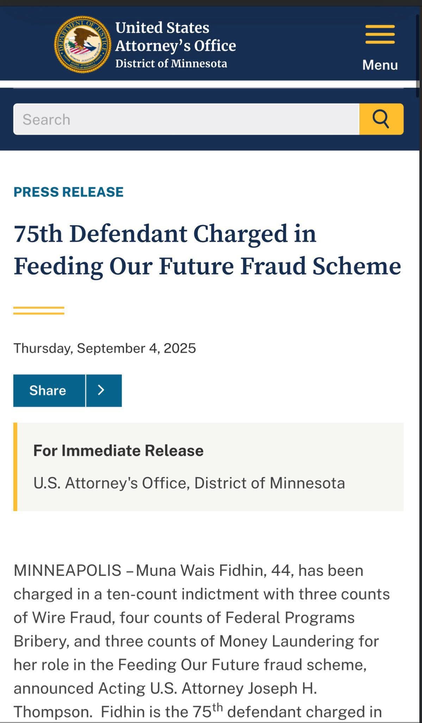Click the "Menu" label text

point(380,65)
